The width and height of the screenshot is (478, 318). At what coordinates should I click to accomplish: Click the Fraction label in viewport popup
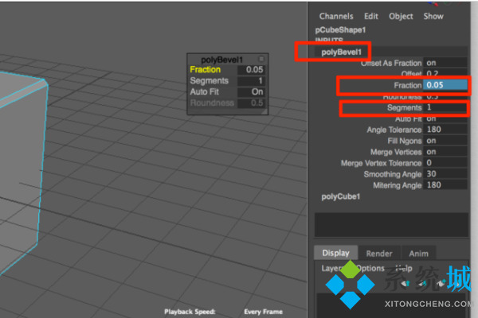(x=205, y=70)
